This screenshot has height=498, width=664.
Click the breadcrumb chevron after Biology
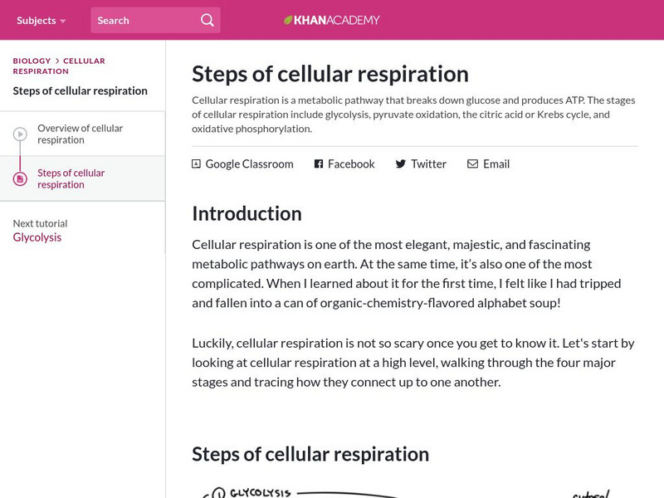tap(58, 61)
